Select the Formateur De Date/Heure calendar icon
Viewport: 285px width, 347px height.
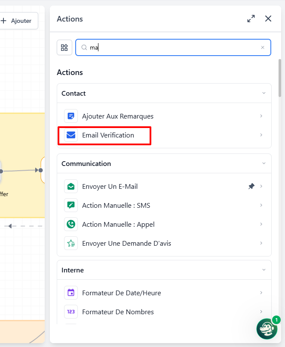click(71, 293)
